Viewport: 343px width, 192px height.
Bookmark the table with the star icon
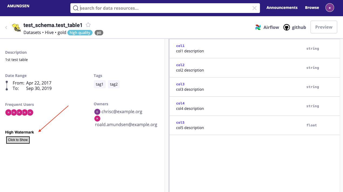click(x=88, y=25)
